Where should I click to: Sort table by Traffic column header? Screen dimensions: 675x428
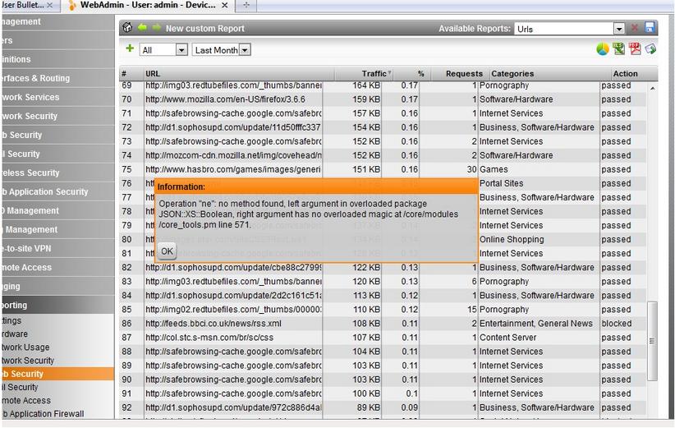(x=374, y=73)
